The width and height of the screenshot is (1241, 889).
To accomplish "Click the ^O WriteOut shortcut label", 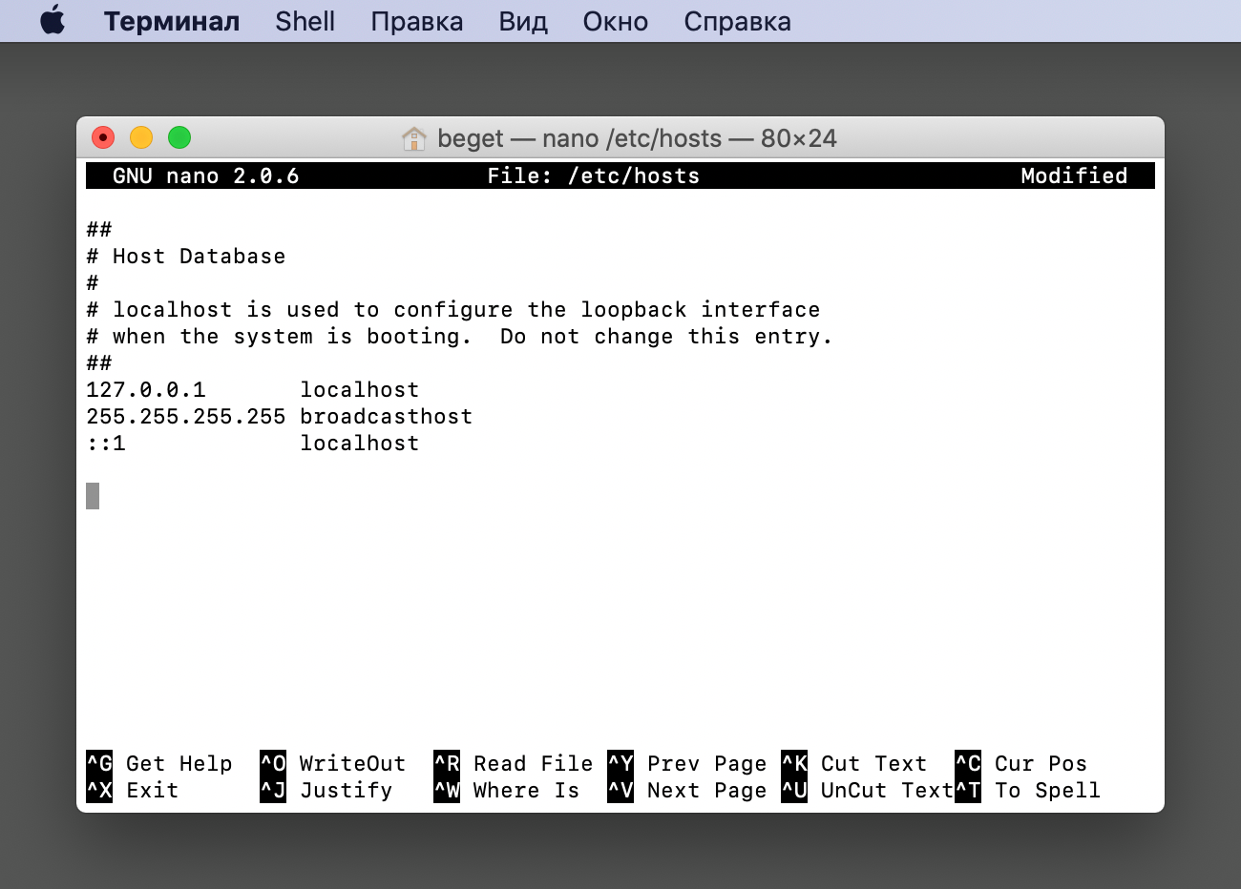I will click(x=334, y=764).
